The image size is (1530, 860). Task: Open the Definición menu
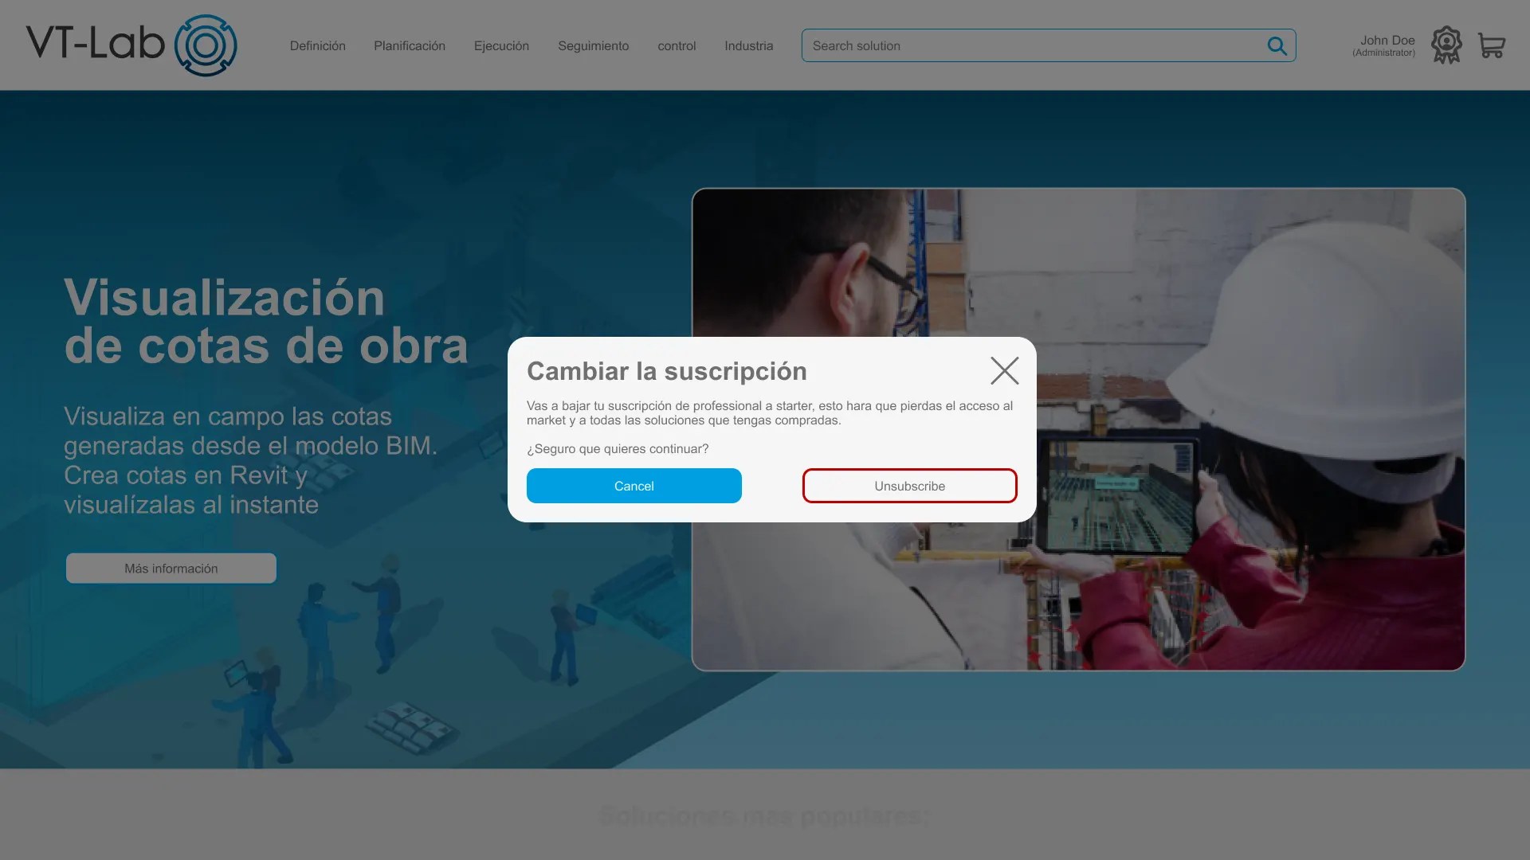tap(317, 46)
